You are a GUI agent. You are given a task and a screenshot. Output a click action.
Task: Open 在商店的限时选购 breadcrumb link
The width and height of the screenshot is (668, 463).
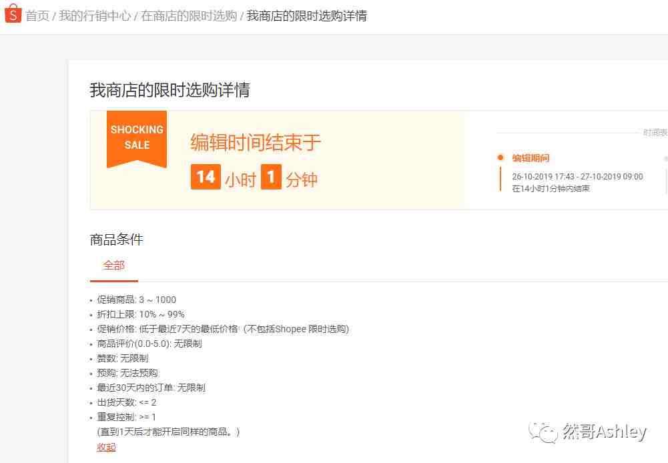(x=189, y=16)
